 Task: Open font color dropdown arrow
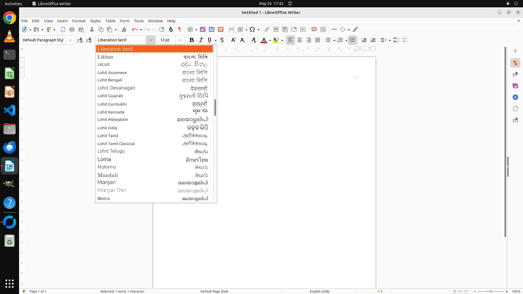click(x=270, y=40)
